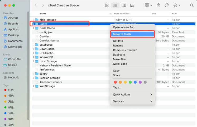
Task: Go back with the left chevron
Action: [x=36, y=5]
